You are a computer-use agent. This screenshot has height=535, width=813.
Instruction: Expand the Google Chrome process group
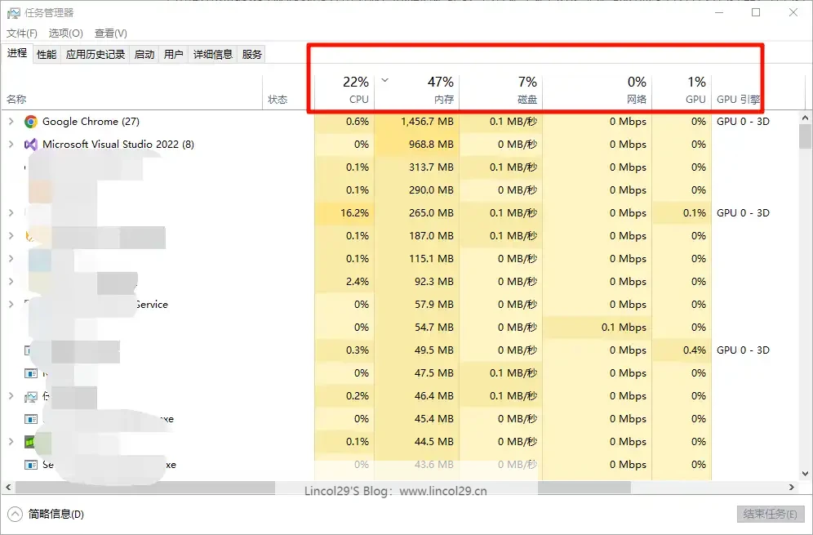point(11,122)
